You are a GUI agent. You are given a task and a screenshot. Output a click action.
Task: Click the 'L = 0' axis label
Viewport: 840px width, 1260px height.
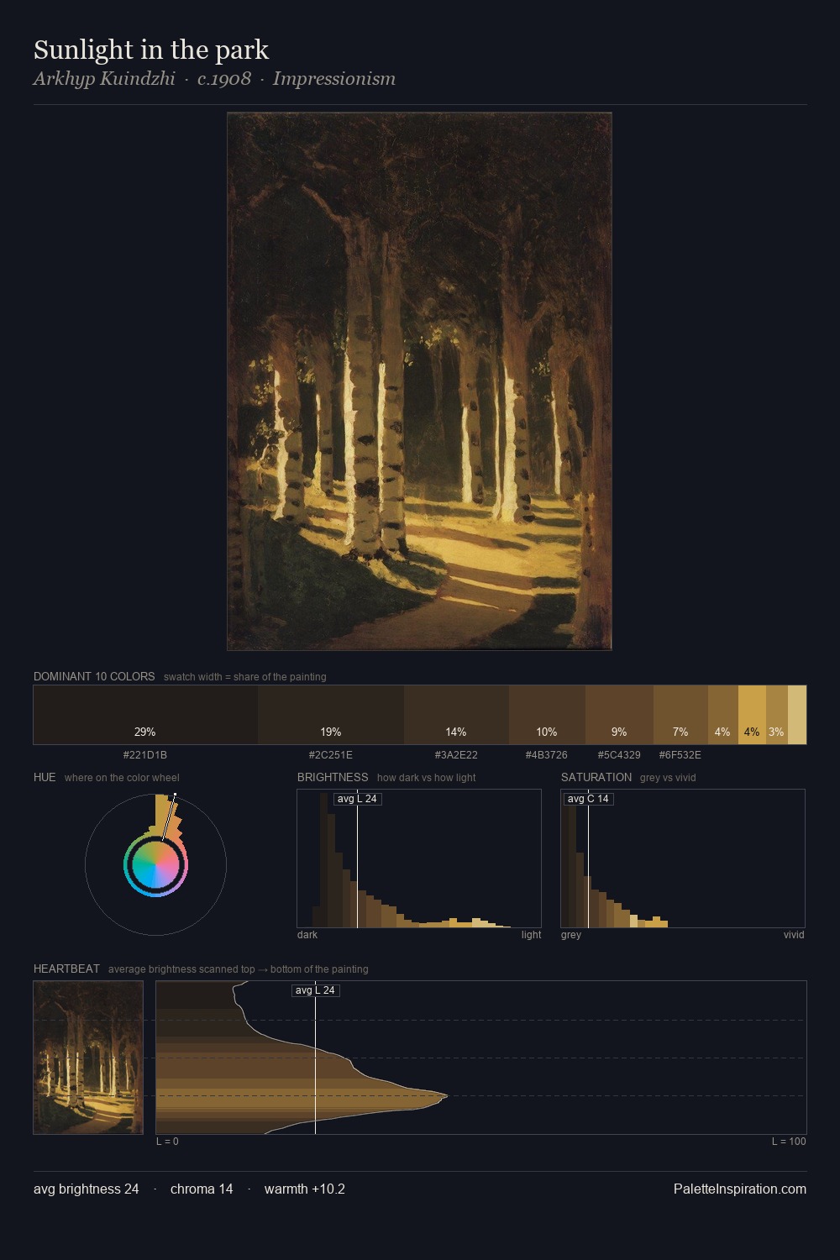pyautogui.click(x=167, y=1142)
